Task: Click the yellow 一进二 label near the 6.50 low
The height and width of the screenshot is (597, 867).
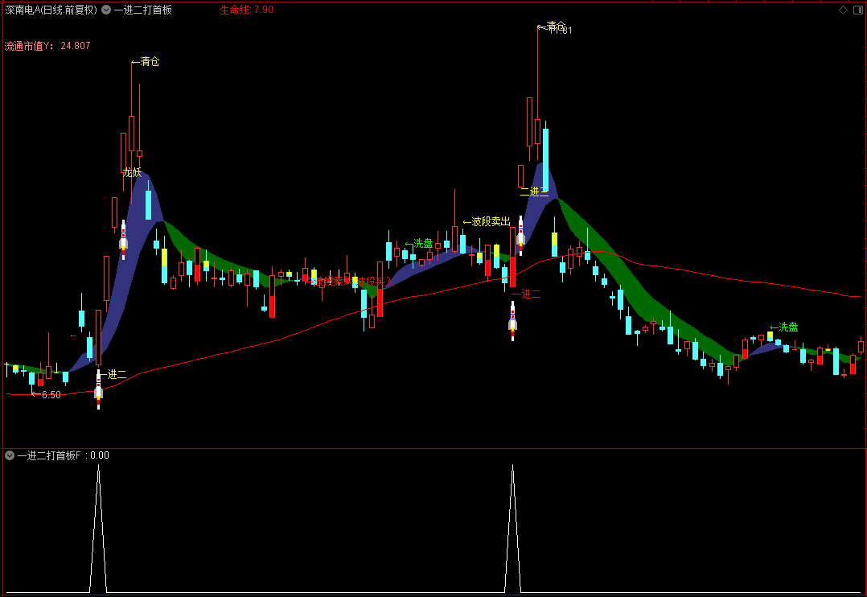Action: click(x=113, y=375)
